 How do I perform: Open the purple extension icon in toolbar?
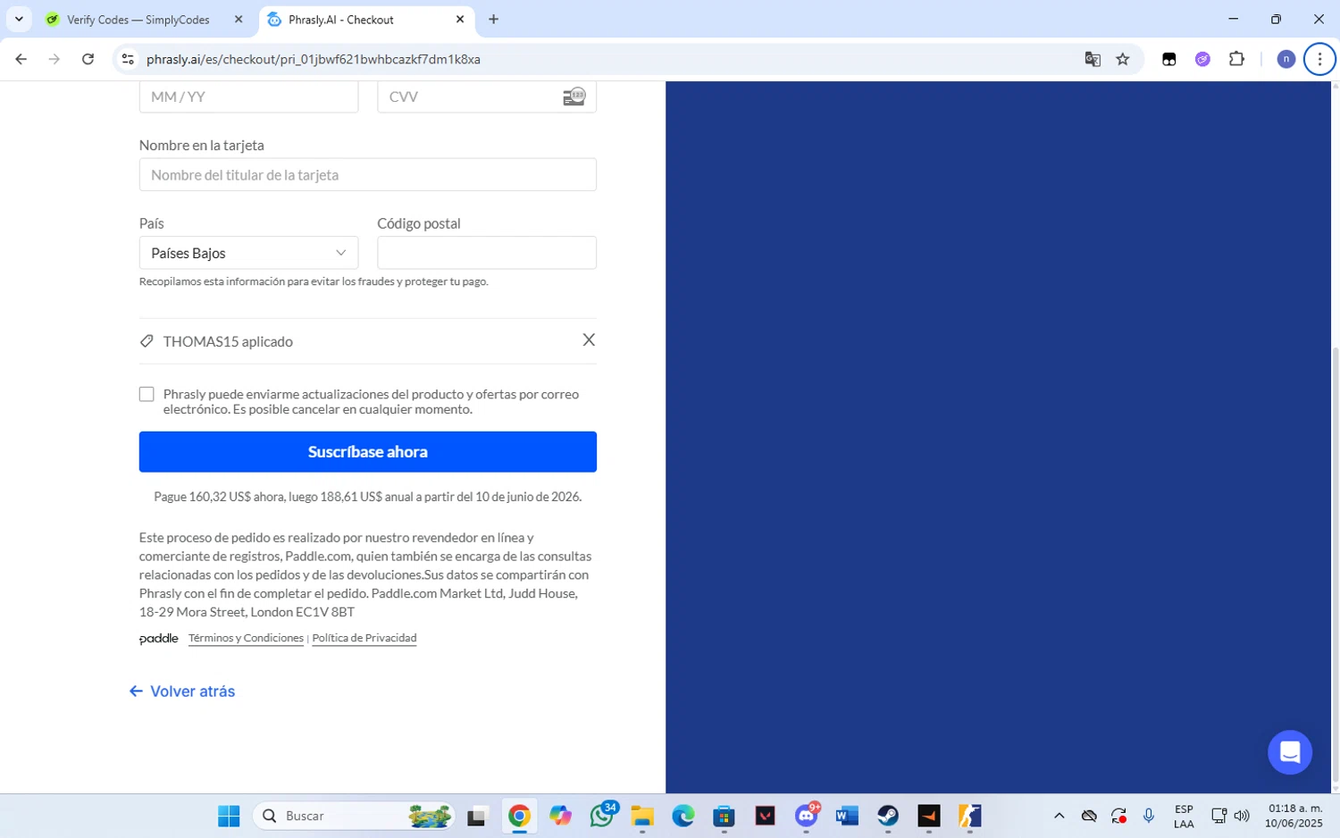(1202, 59)
